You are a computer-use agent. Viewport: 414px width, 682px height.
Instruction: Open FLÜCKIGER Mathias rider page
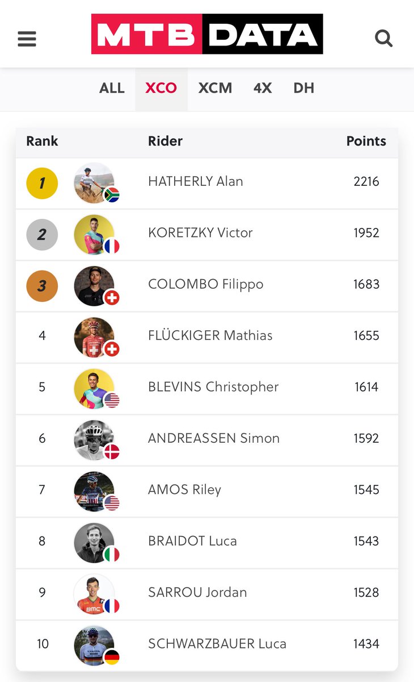pyautogui.click(x=210, y=335)
